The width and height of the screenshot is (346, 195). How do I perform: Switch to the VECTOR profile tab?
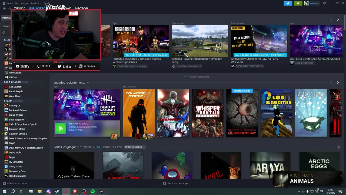81,8
